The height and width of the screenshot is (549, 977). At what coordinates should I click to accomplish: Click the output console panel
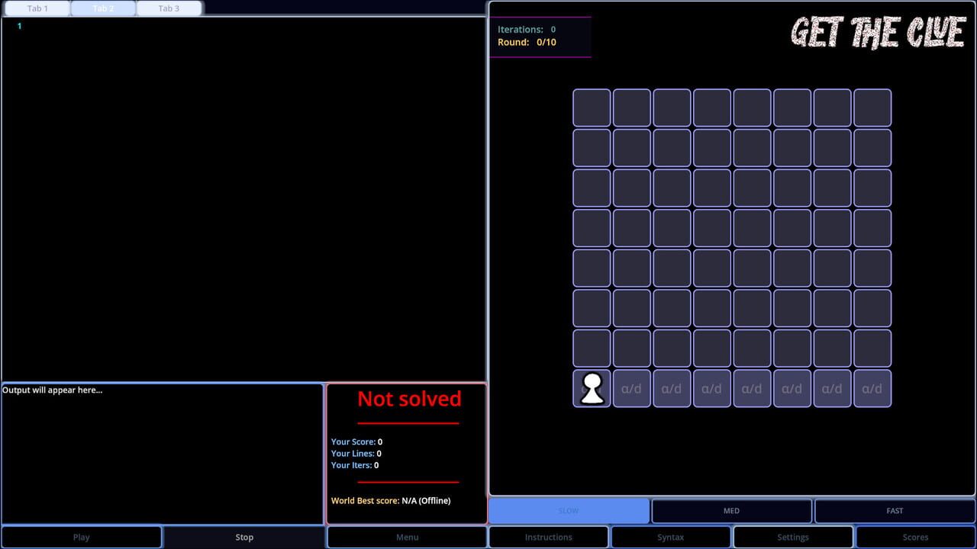coord(162,454)
